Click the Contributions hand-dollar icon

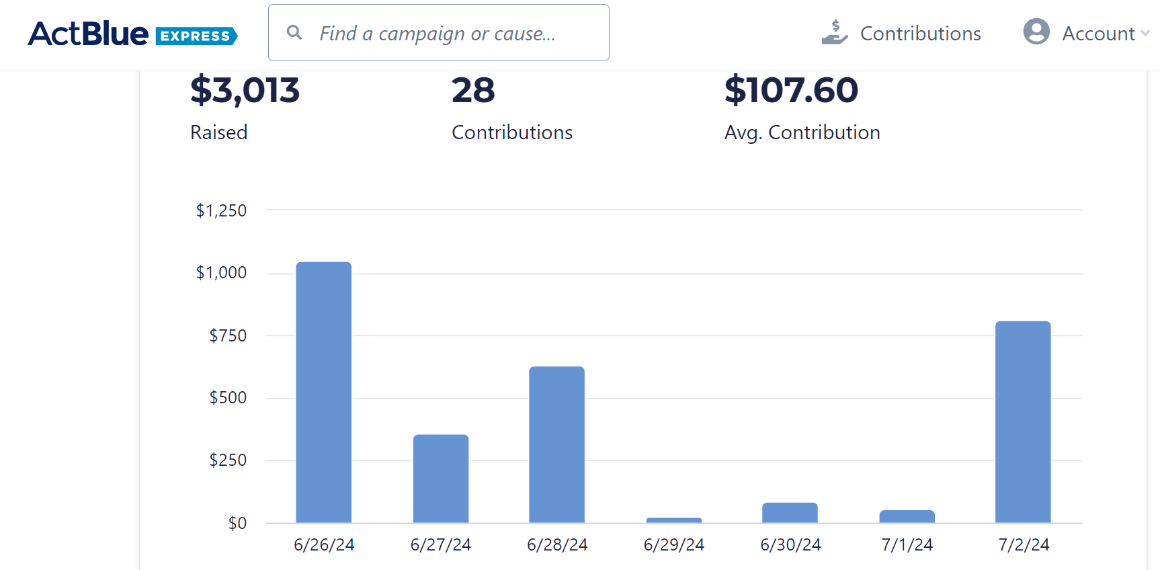point(834,32)
